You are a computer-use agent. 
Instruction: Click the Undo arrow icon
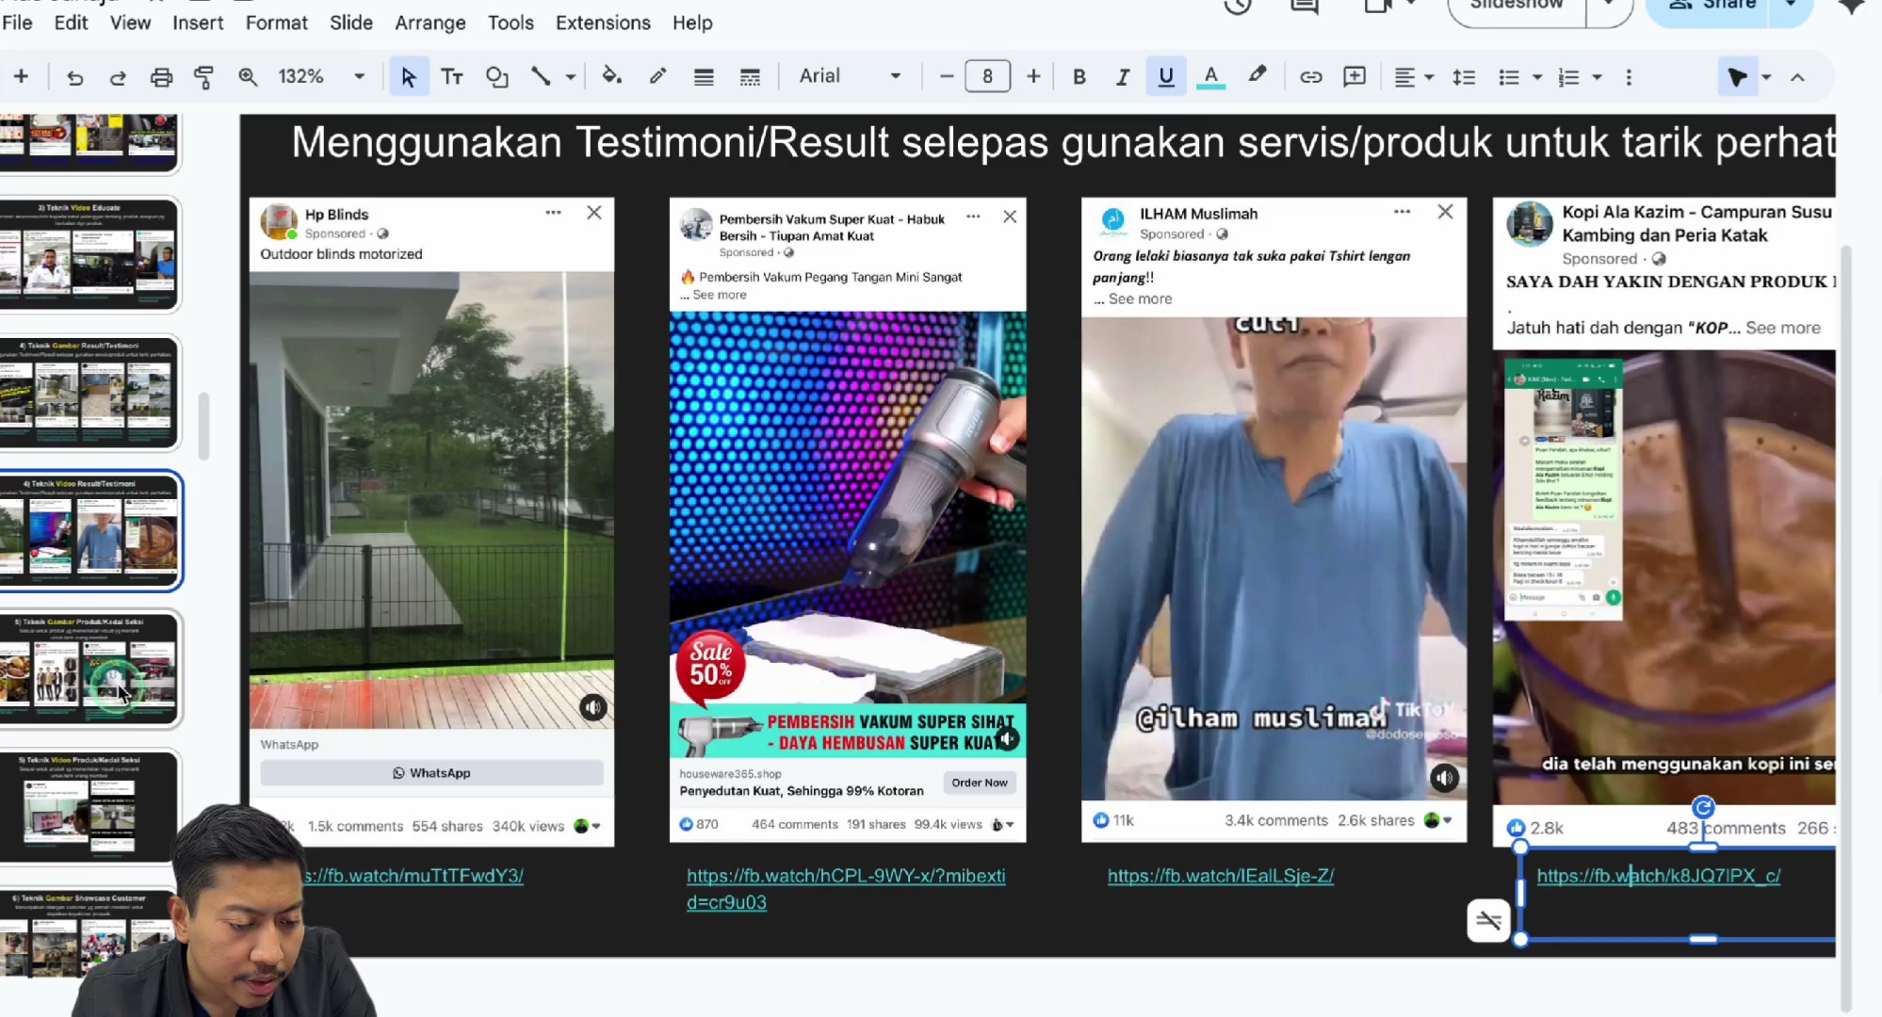coord(75,77)
